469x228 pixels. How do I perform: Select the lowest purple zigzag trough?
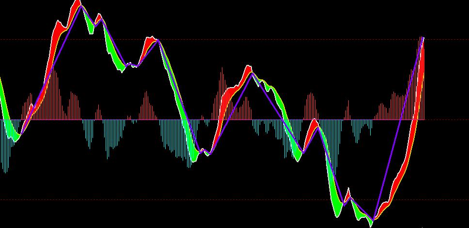click(x=374, y=220)
